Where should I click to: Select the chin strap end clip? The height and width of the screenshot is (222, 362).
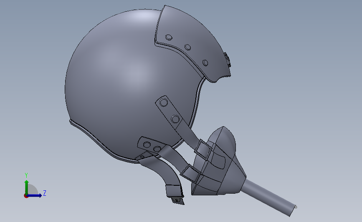click(178, 201)
